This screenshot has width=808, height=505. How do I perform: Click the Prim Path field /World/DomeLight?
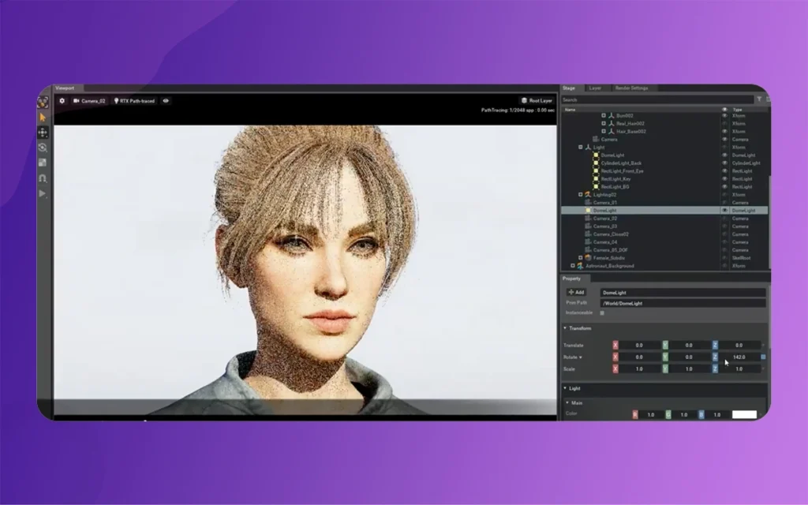(x=683, y=304)
